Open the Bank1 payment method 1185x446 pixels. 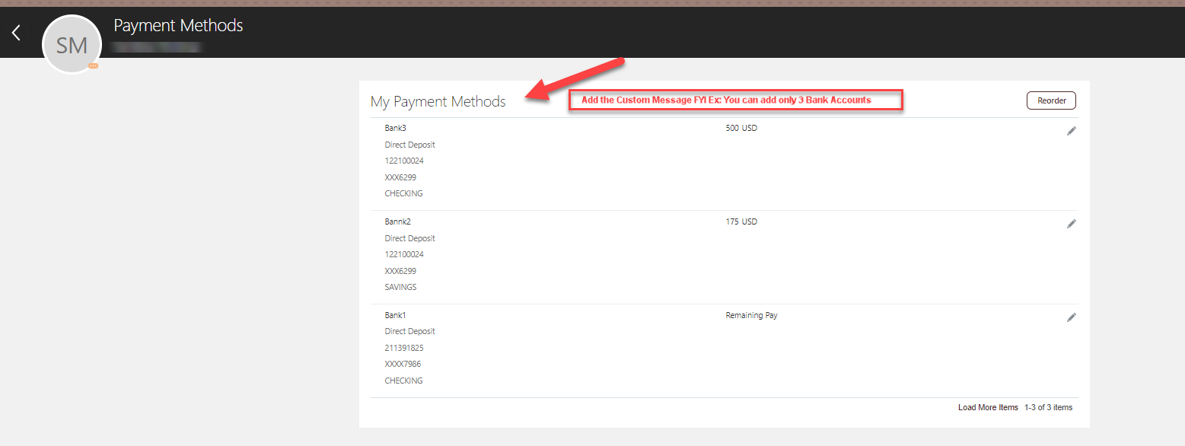395,314
